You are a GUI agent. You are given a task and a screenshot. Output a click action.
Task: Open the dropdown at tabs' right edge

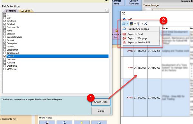(x=107, y=10)
